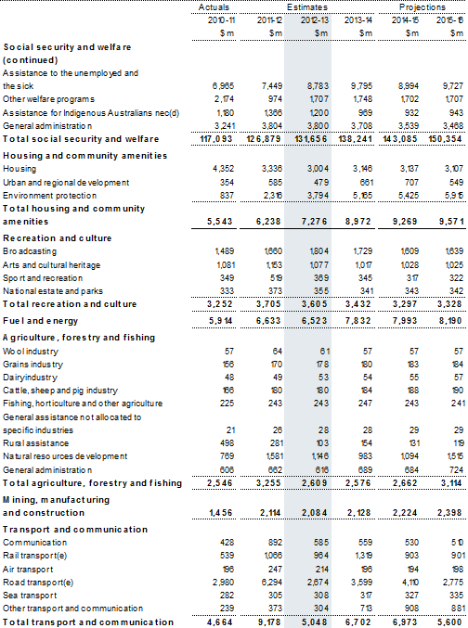Screen dimensions: 468x628
Task: Click value 117,093 in total social security row
Action: pos(215,139)
